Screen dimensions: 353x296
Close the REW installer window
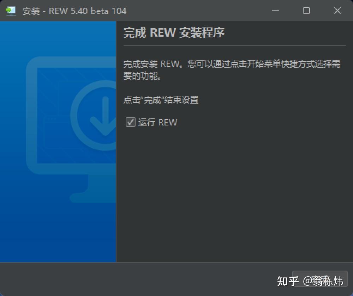337,11
